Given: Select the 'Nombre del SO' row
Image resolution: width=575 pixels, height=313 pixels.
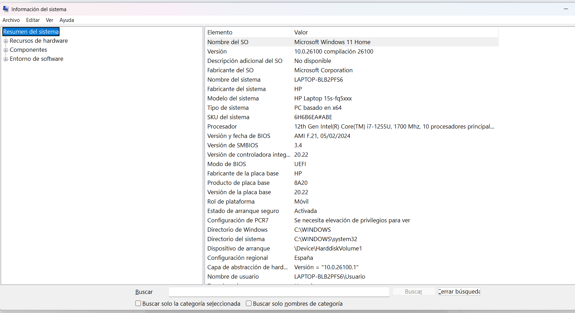Looking at the screenshot, I should (x=352, y=42).
